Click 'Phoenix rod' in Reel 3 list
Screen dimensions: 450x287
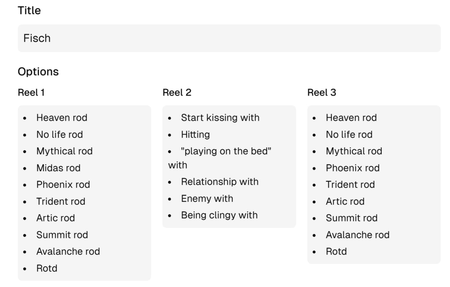click(352, 168)
